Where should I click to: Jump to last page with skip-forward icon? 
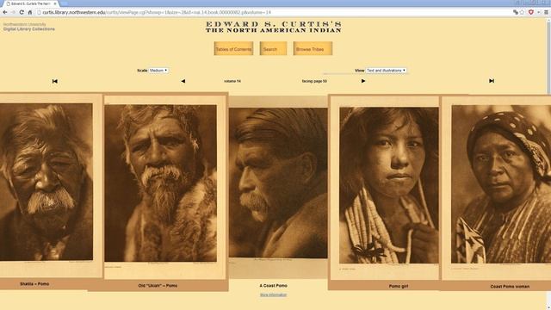492,81
